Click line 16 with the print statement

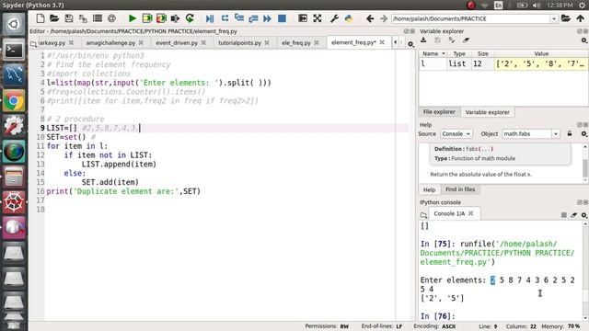pyautogui.click(x=123, y=191)
